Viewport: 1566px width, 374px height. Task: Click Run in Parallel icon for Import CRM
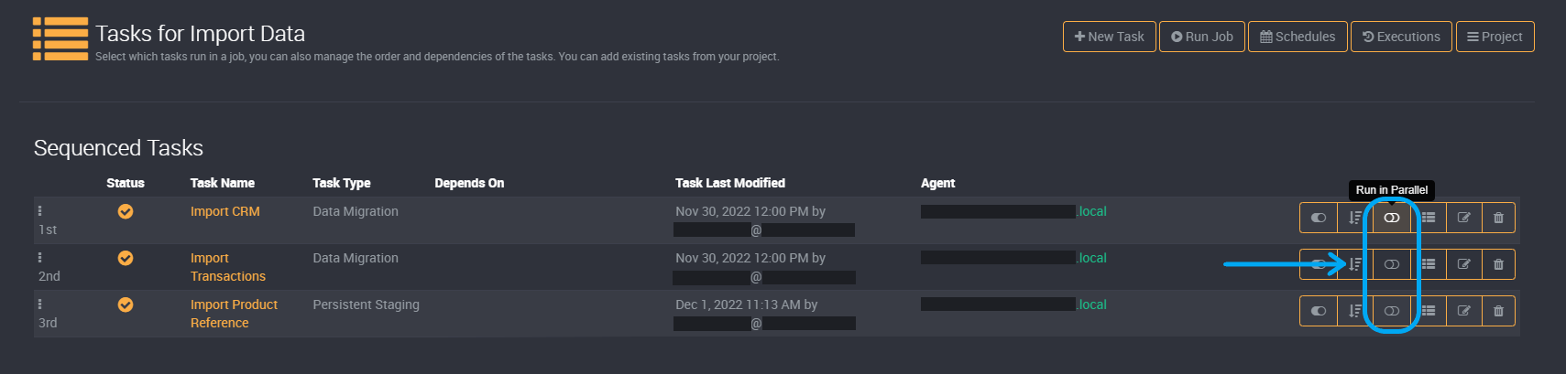click(1392, 218)
